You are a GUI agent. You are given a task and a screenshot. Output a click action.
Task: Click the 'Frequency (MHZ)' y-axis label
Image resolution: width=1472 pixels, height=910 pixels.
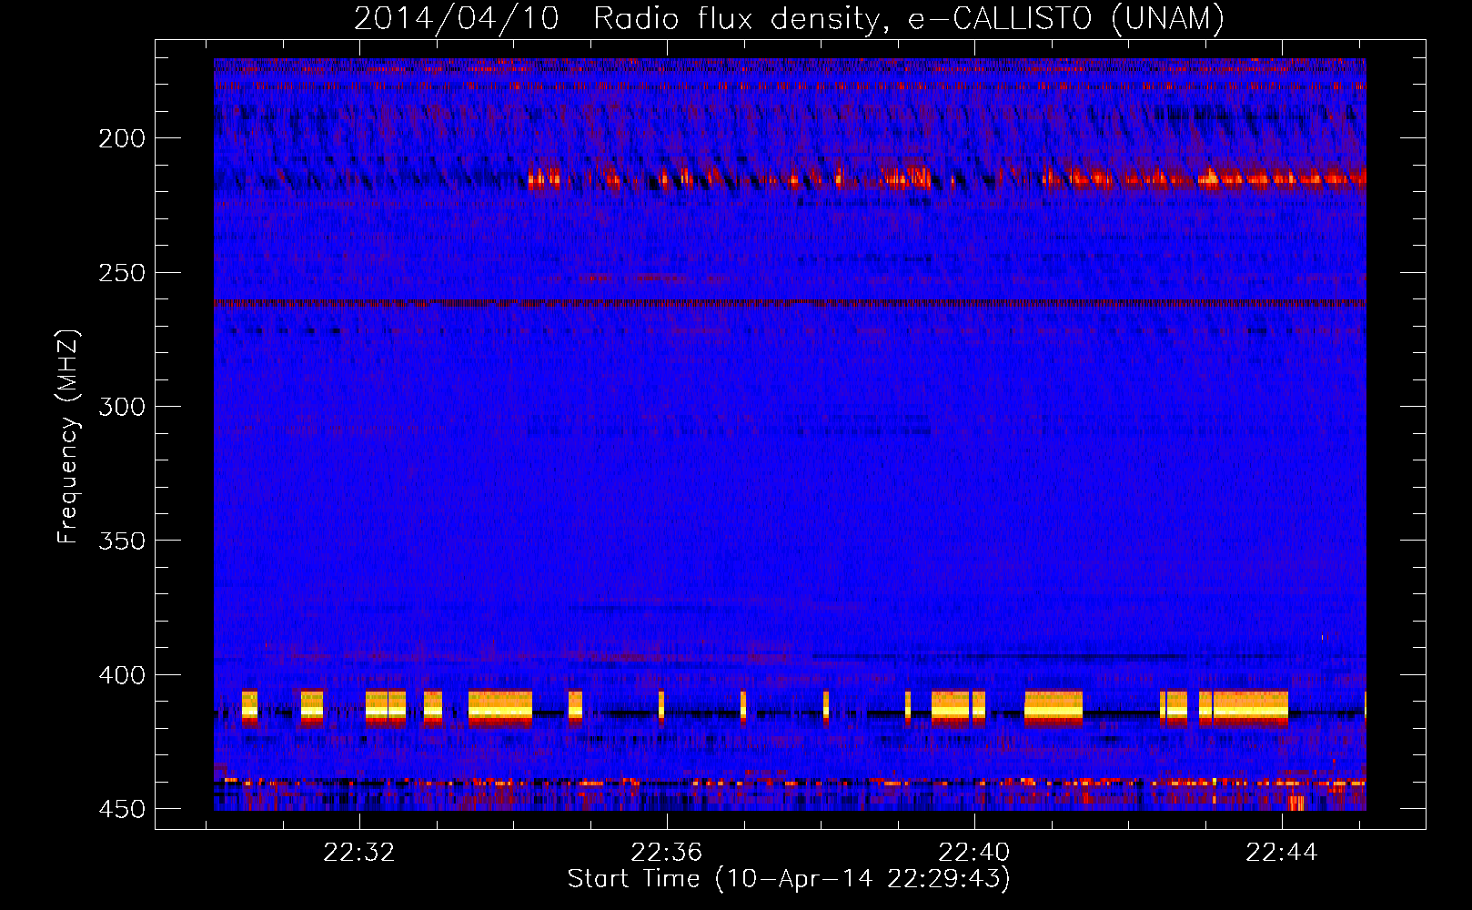tap(68, 437)
